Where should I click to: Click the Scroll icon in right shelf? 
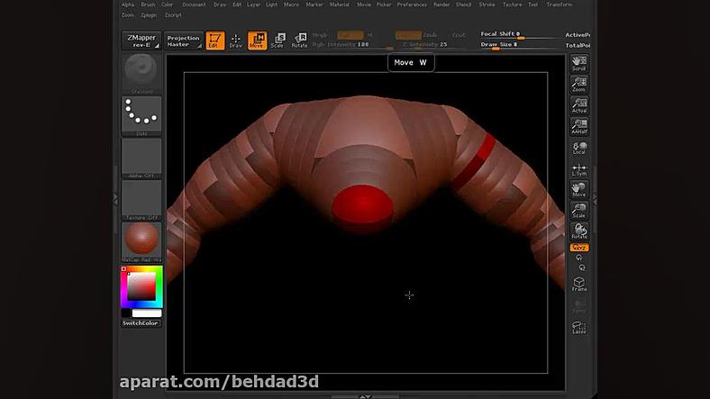pos(579,62)
